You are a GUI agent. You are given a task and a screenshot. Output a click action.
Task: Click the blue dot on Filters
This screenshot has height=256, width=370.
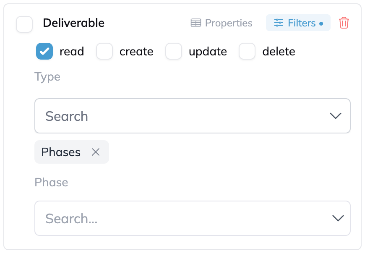[x=321, y=24]
